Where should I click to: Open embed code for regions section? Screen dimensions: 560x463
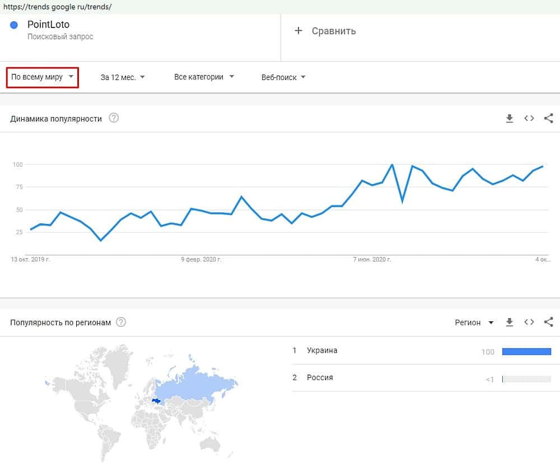[529, 322]
